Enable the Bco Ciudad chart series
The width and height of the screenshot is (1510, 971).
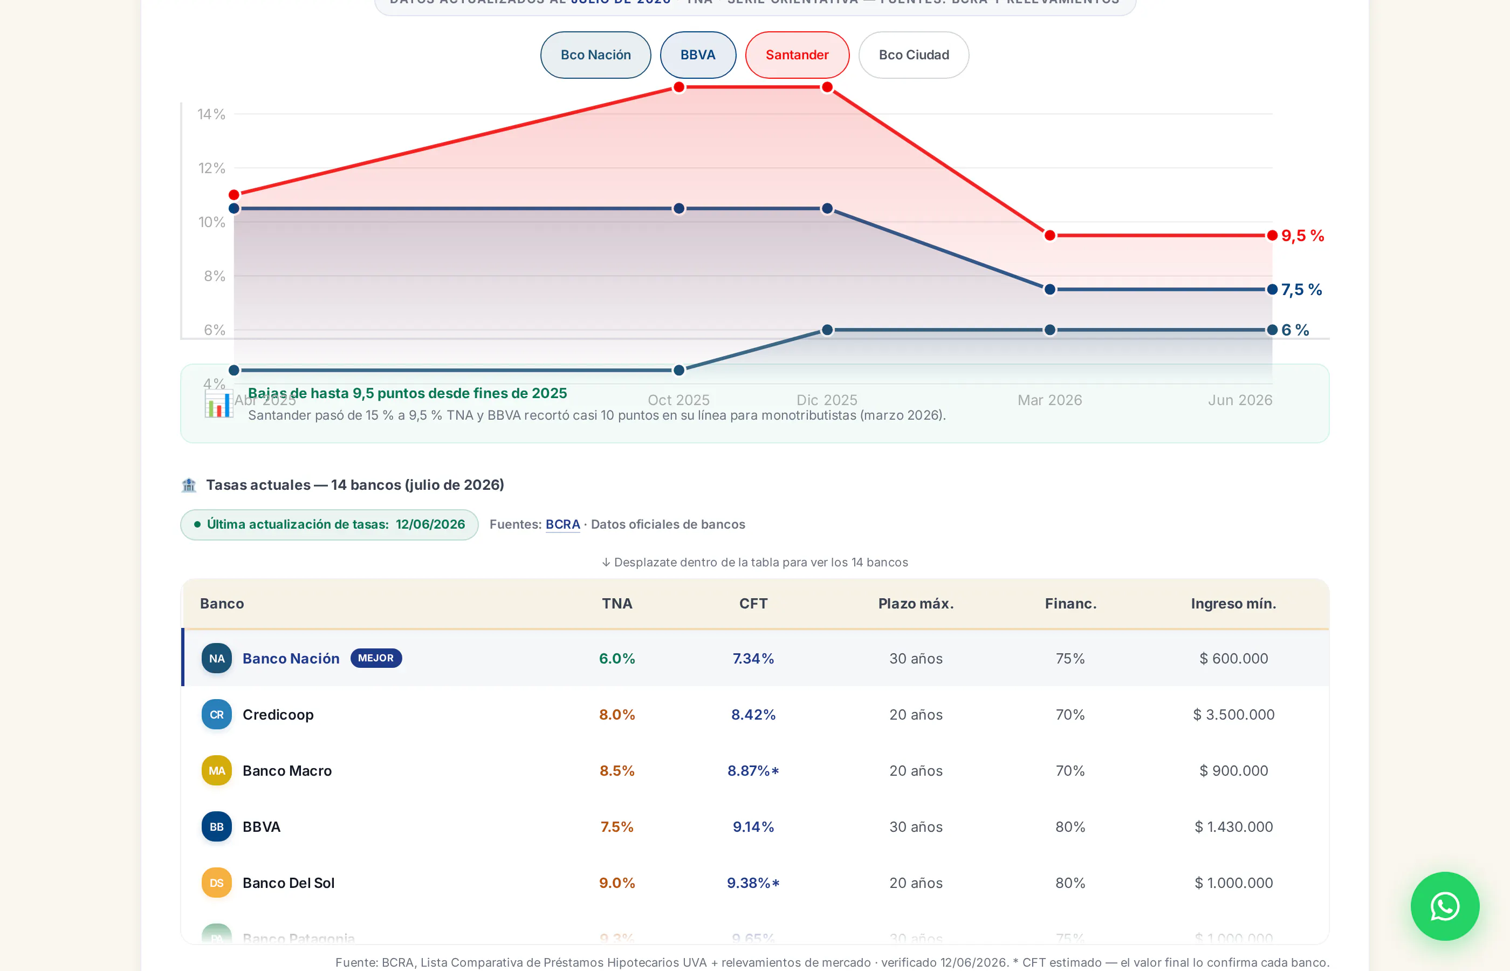tap(914, 55)
